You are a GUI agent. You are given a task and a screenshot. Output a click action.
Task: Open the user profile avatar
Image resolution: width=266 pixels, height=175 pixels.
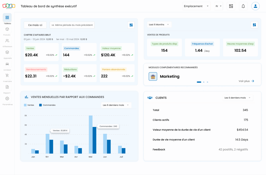click(x=255, y=6)
